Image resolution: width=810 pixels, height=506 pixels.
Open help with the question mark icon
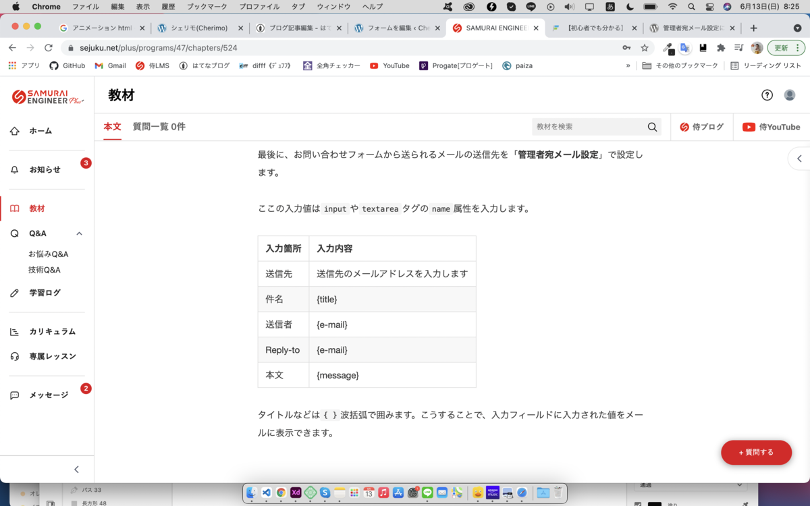click(767, 95)
